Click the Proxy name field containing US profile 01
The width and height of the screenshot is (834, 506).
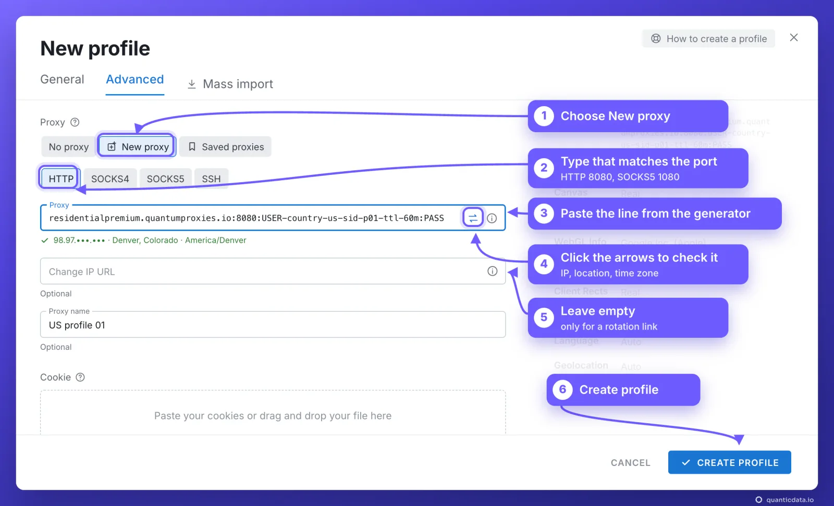click(273, 325)
